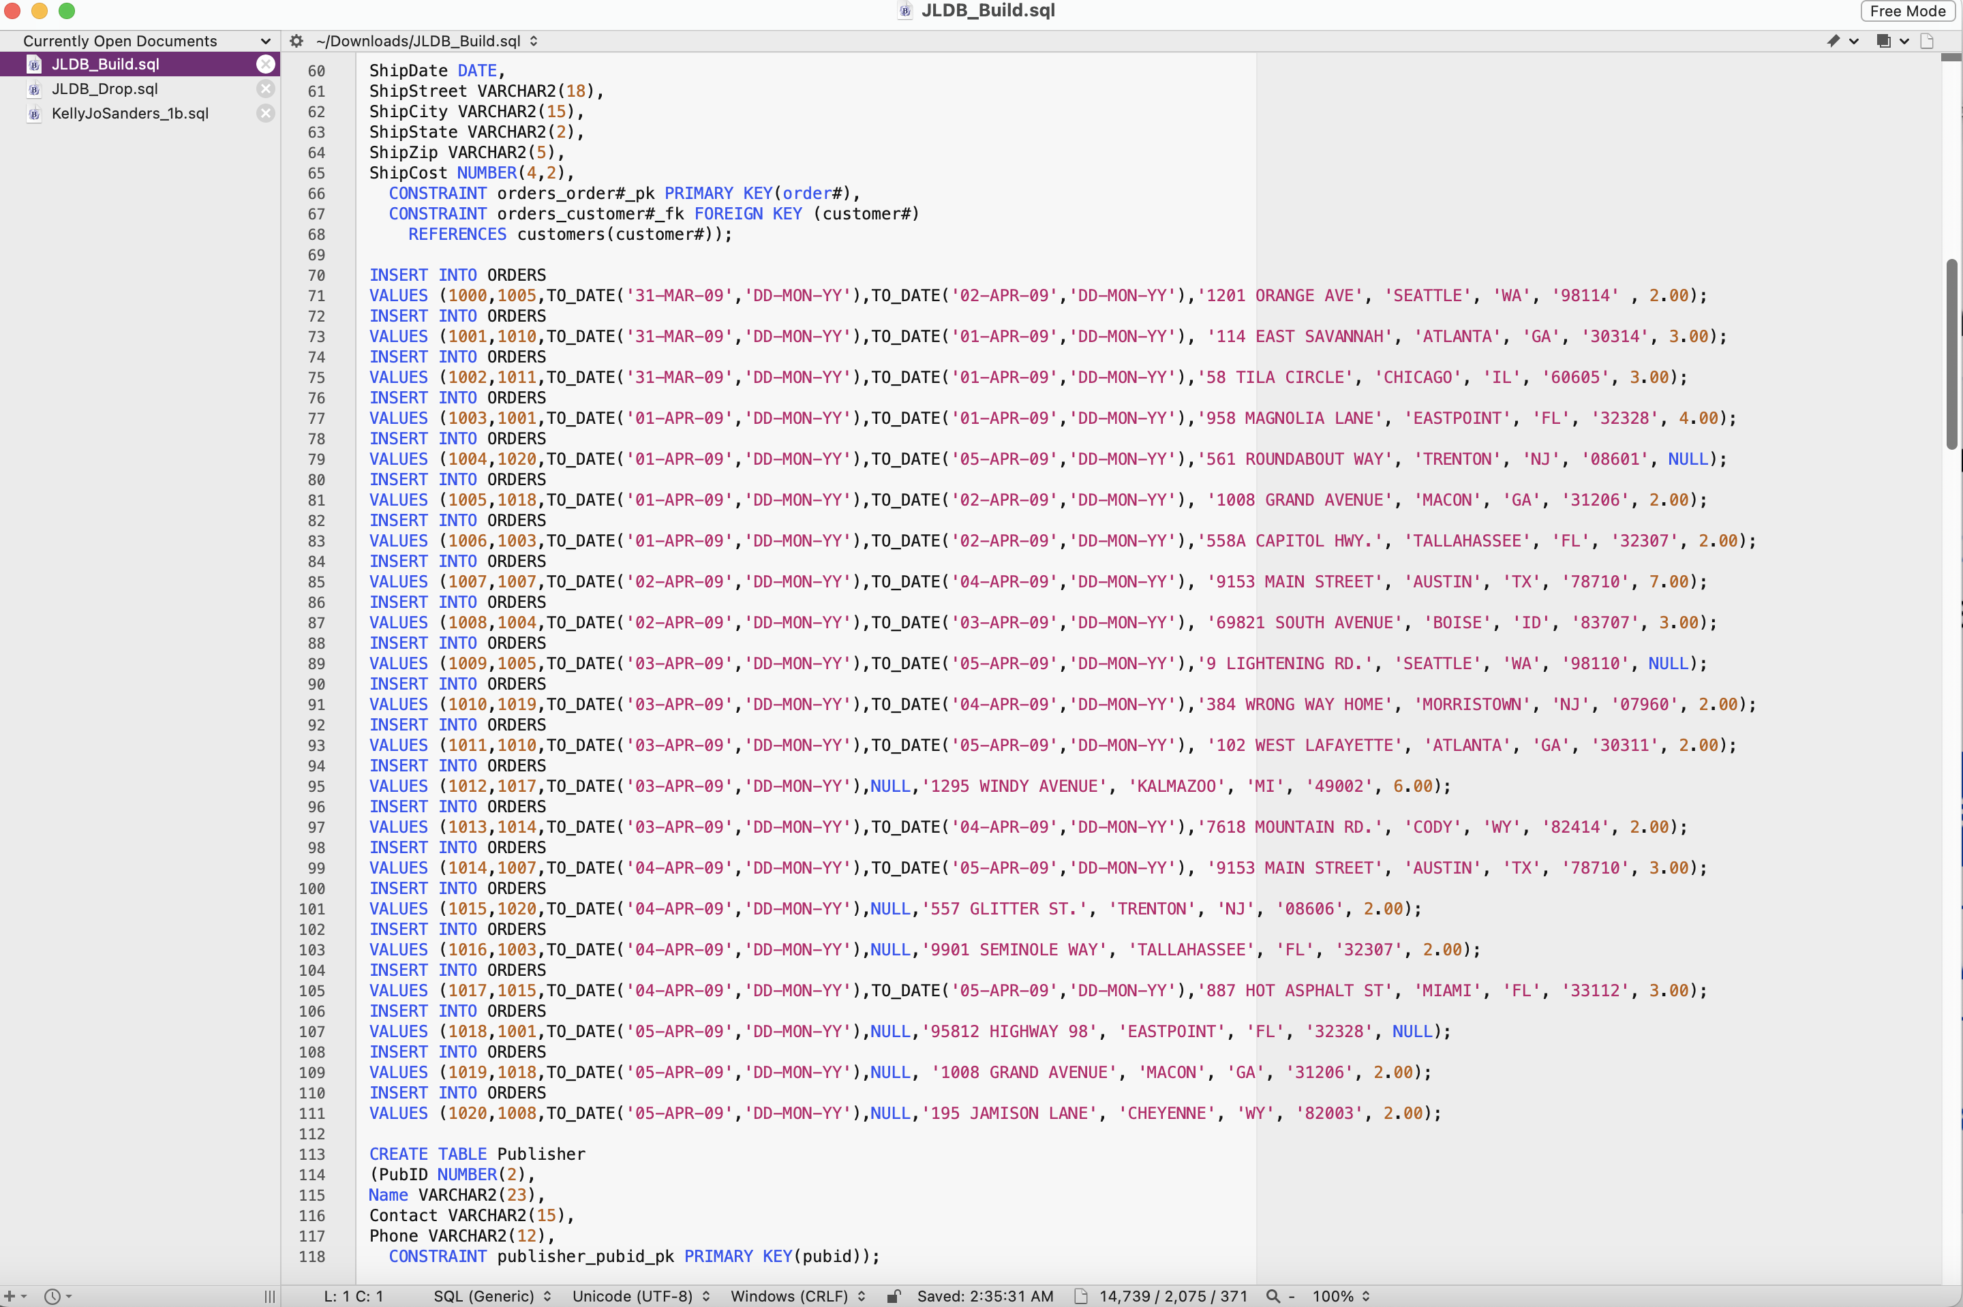Click the sidebar divider handle in status bar
The width and height of the screenshot is (1963, 1307).
pyautogui.click(x=269, y=1296)
